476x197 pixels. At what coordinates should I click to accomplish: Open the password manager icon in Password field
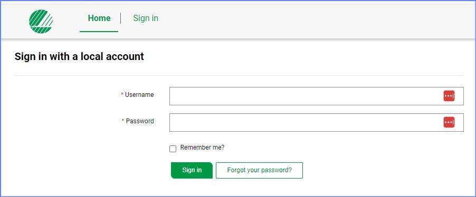(x=449, y=122)
